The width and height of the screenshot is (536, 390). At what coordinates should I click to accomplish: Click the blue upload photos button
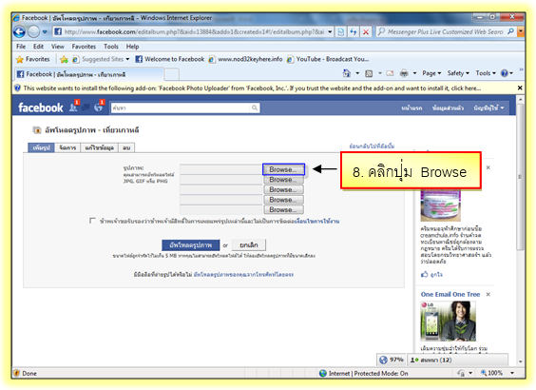click(191, 245)
